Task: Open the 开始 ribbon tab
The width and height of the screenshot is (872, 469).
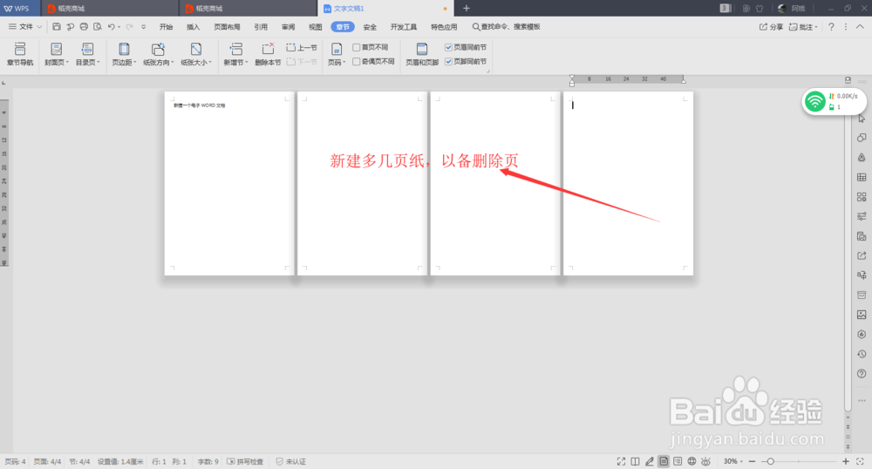Action: coord(166,27)
